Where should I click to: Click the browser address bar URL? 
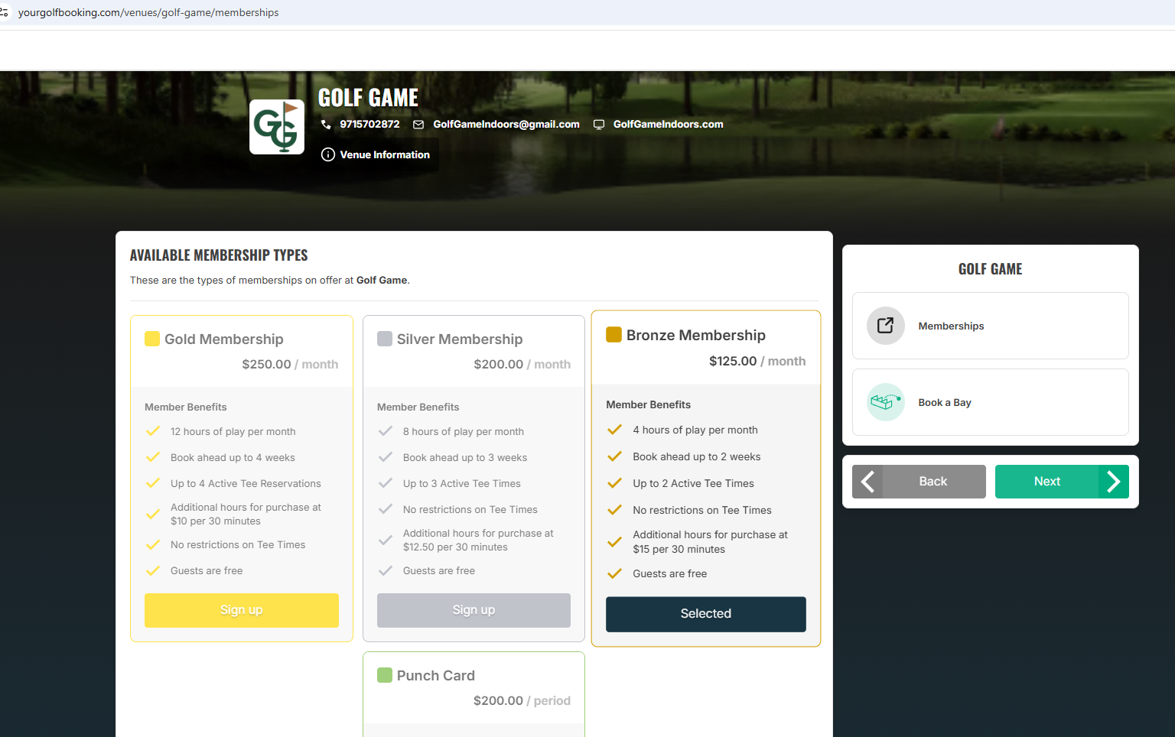pos(148,12)
